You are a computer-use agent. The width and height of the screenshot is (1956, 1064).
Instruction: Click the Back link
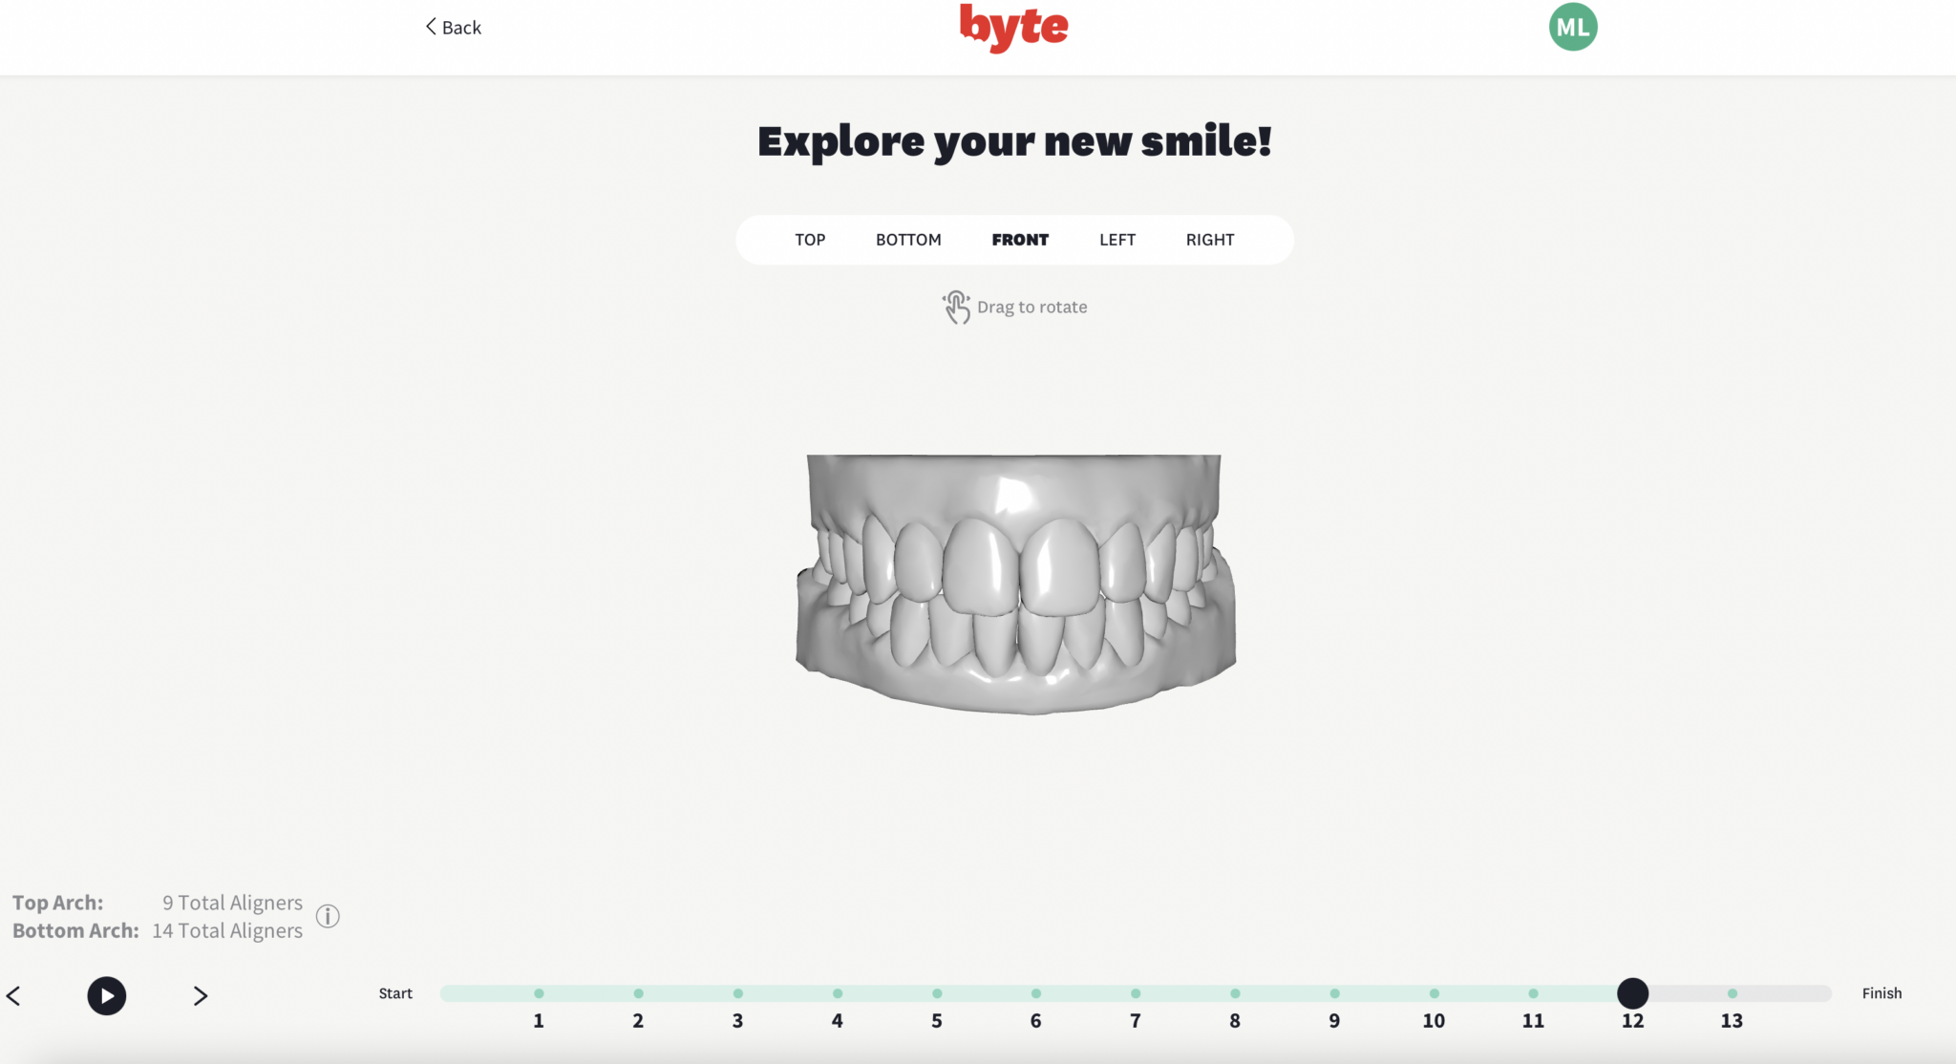[453, 27]
